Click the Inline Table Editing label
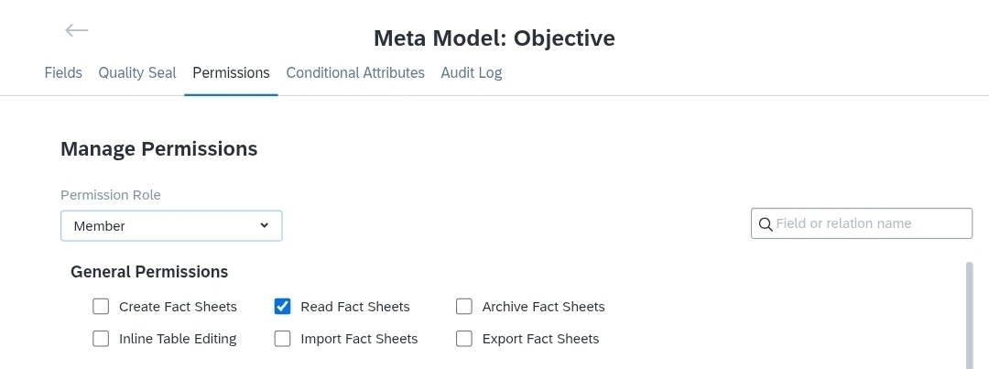 click(x=178, y=339)
